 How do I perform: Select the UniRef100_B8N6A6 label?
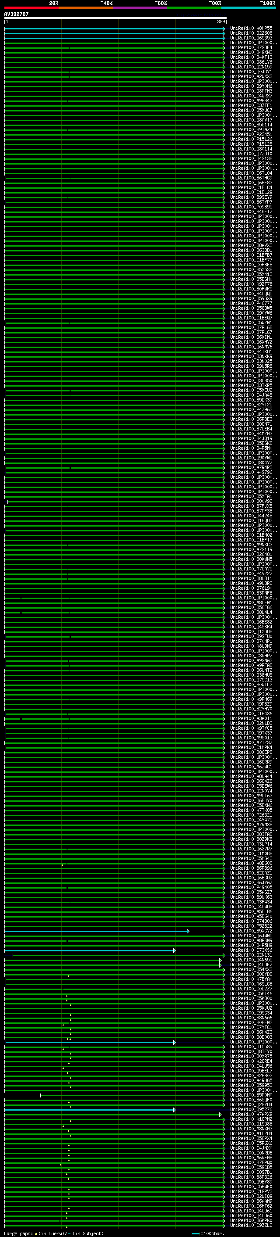tap(251, 1018)
